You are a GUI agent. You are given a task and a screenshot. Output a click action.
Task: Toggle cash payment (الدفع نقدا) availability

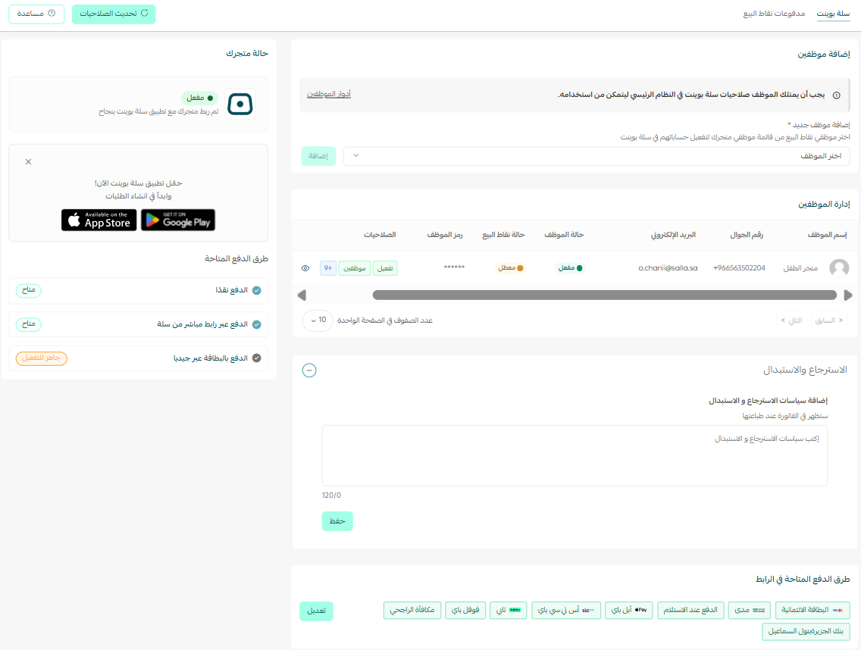pyautogui.click(x=28, y=290)
